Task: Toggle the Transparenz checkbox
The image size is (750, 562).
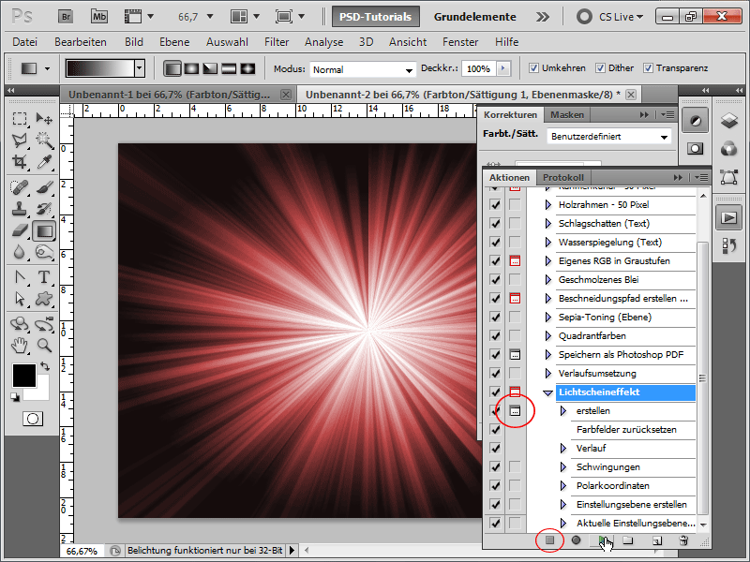Action: [x=648, y=68]
